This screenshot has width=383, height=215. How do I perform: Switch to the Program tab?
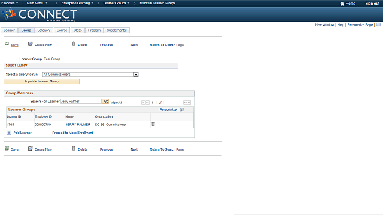pyautogui.click(x=94, y=30)
